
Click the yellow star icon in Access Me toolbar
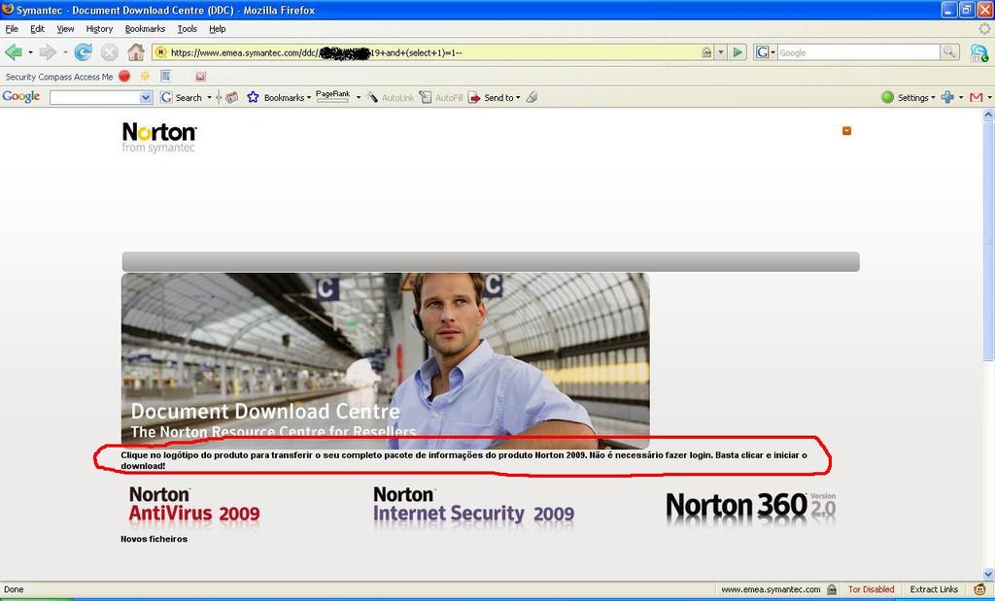(146, 76)
